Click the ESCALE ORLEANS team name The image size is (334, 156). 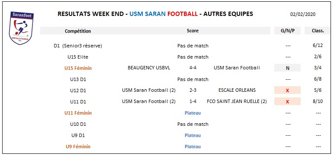tap(237, 90)
